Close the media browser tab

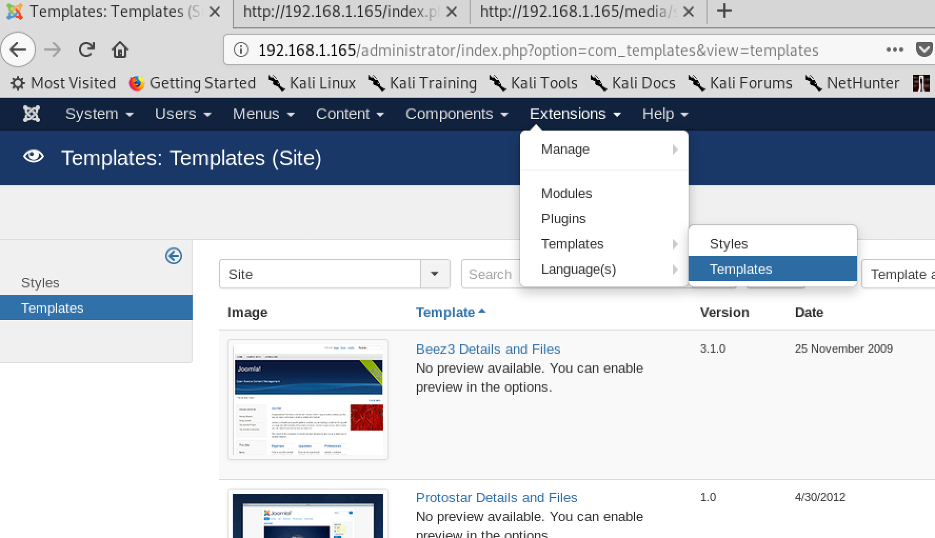688,12
